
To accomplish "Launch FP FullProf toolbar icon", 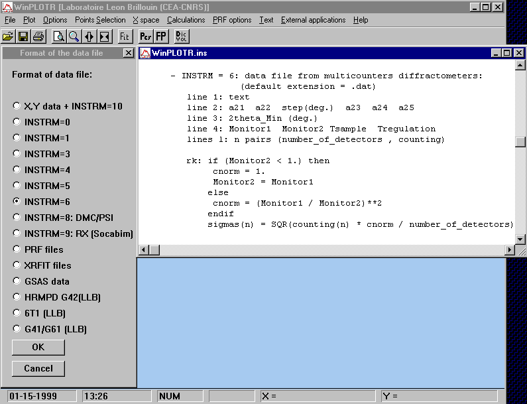I will point(161,36).
